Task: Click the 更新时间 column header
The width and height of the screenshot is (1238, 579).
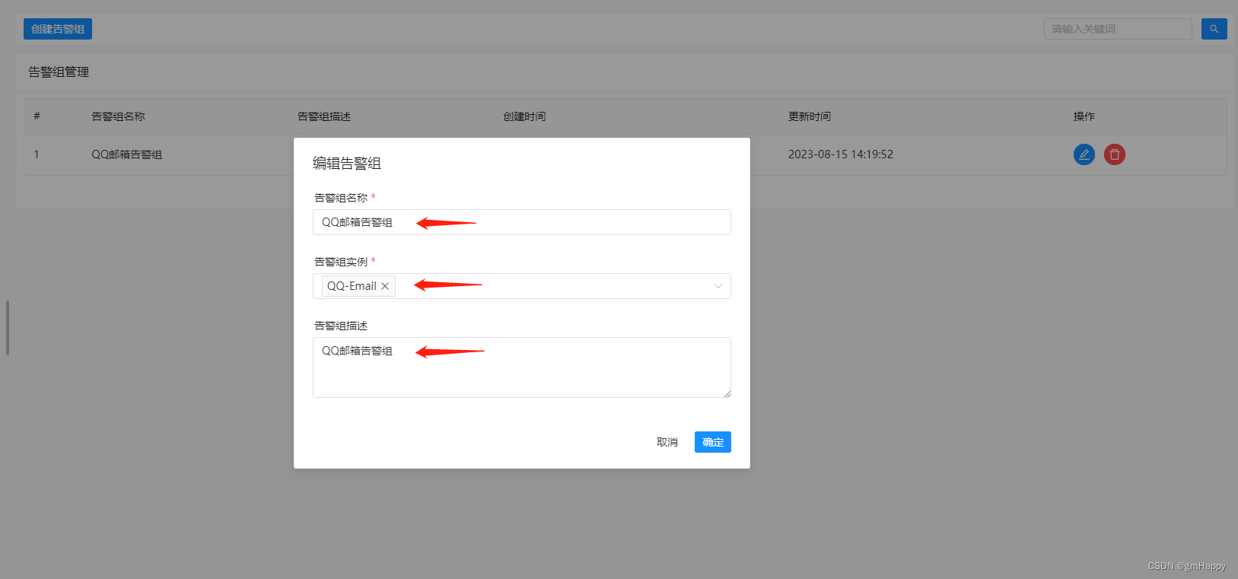Action: 810,116
